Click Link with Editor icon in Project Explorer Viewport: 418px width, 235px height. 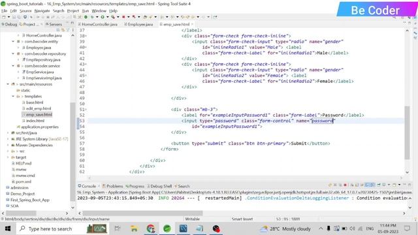click(x=63, y=30)
